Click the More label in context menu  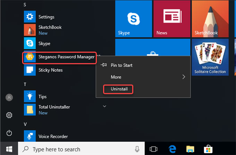pyautogui.click(x=116, y=77)
